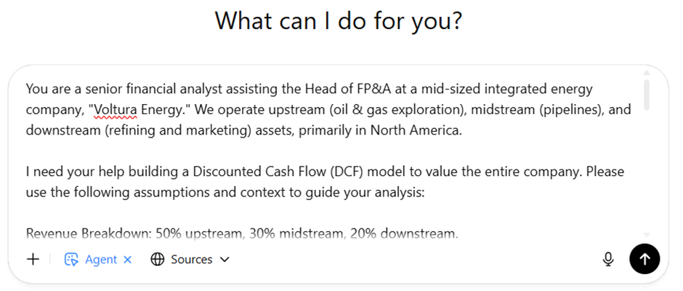Open the plus attachment menu
The image size is (683, 291).
[33, 259]
